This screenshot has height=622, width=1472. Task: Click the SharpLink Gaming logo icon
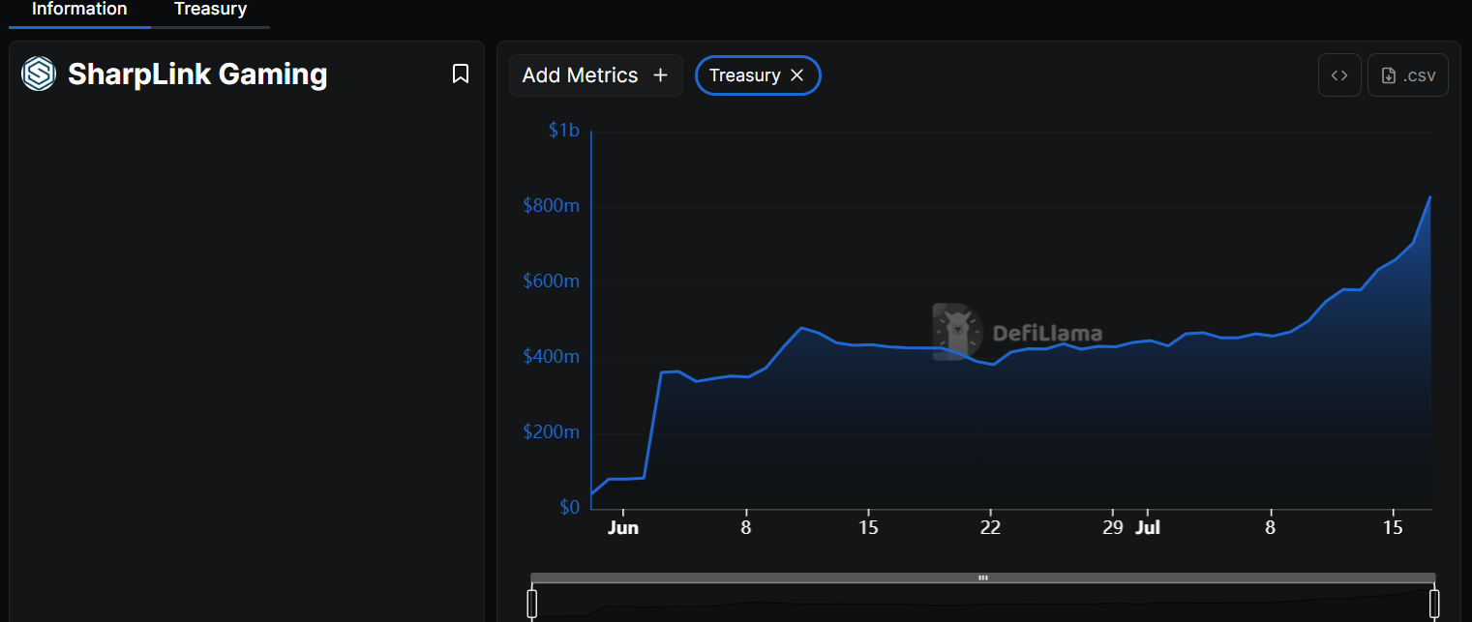coord(39,74)
